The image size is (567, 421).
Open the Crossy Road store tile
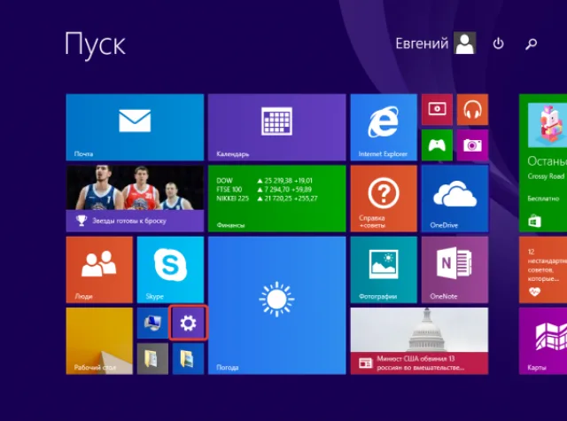pyautogui.click(x=543, y=163)
